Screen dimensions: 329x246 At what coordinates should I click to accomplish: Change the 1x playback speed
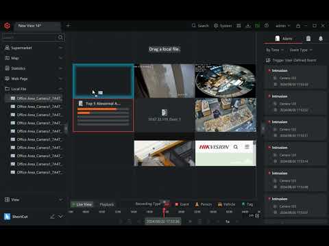pyautogui.click(x=228, y=221)
